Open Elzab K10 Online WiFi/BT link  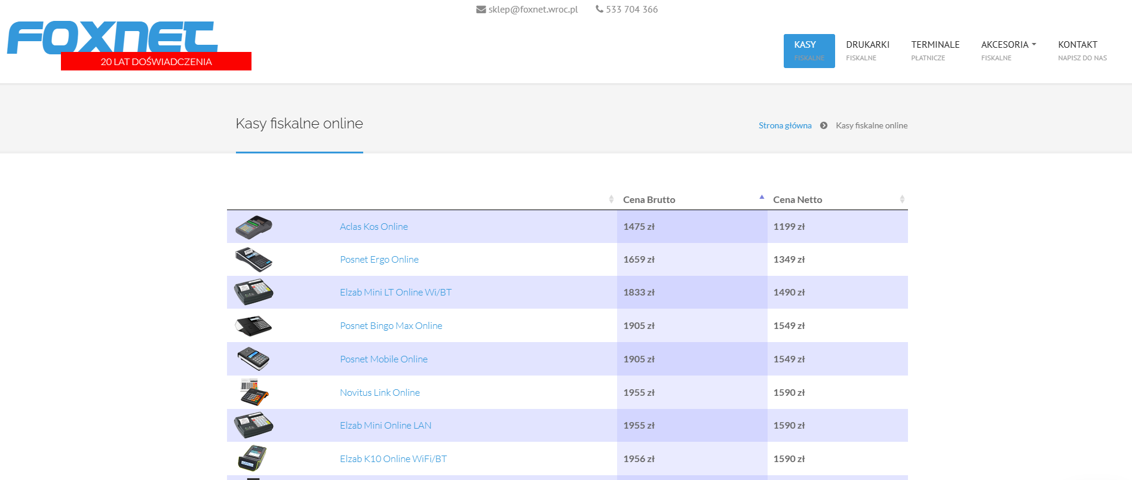(x=393, y=459)
